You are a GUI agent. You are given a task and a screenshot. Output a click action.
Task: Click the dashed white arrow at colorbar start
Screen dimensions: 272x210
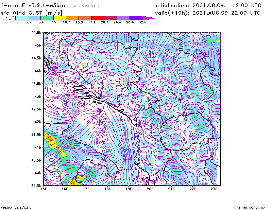[10, 18]
